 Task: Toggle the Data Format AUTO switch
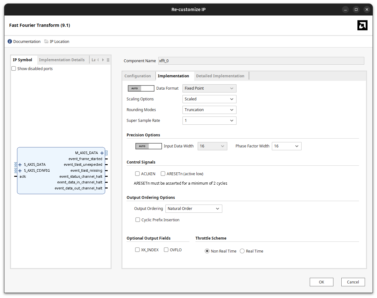point(141,88)
